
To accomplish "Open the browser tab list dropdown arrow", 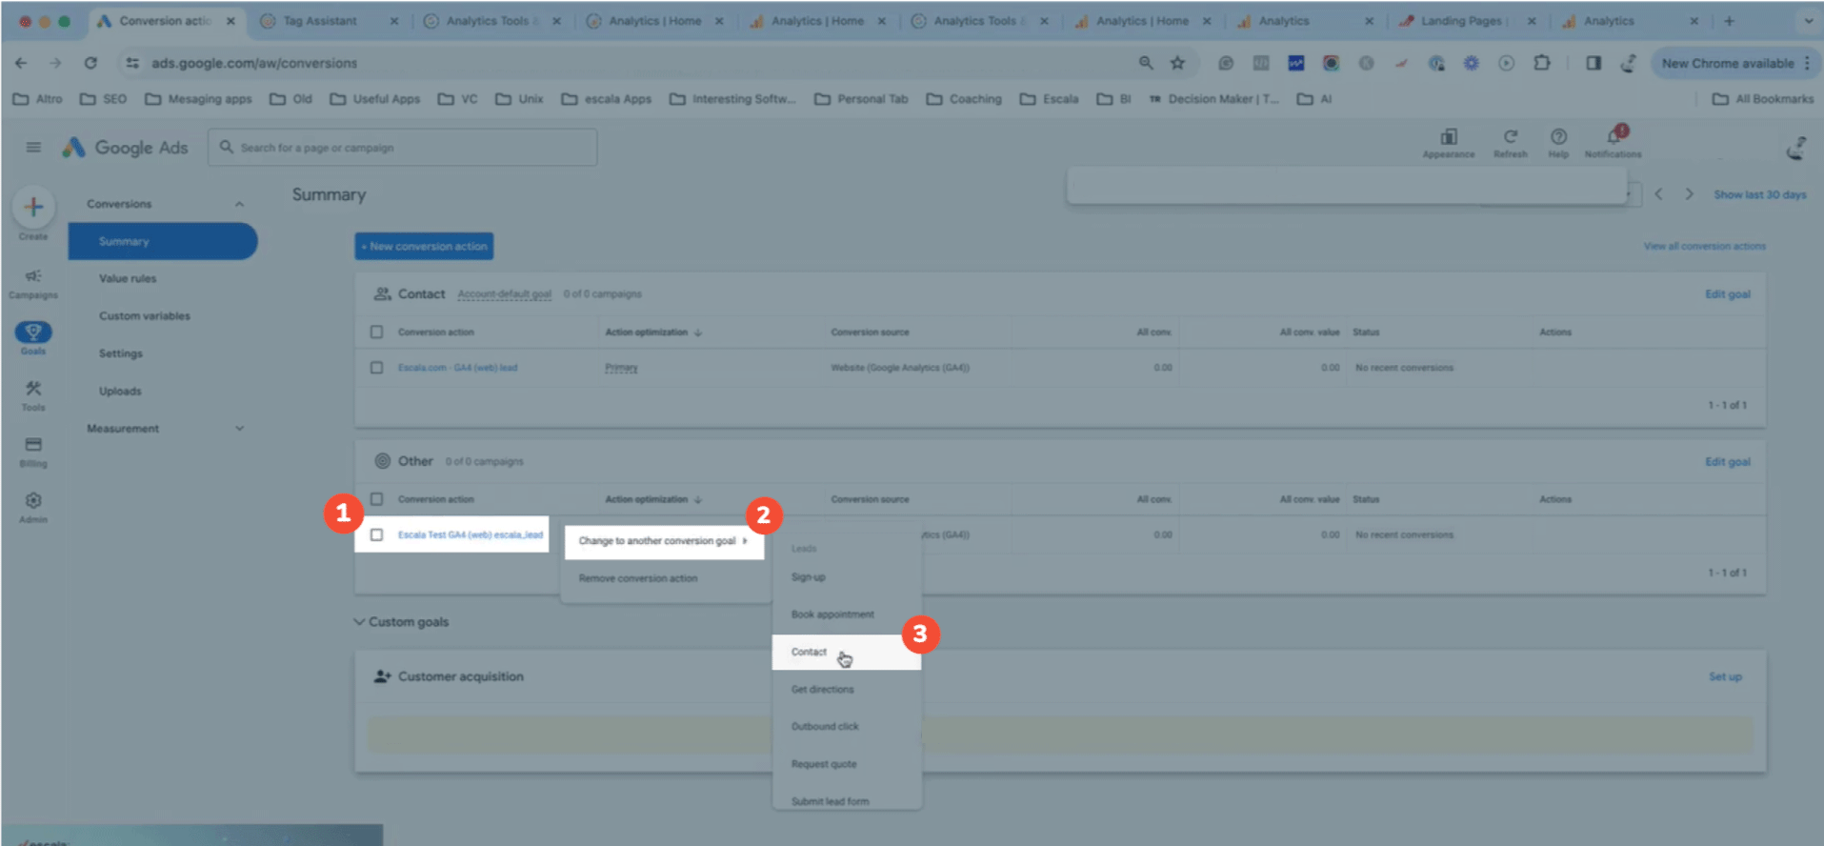I will click(x=1808, y=21).
